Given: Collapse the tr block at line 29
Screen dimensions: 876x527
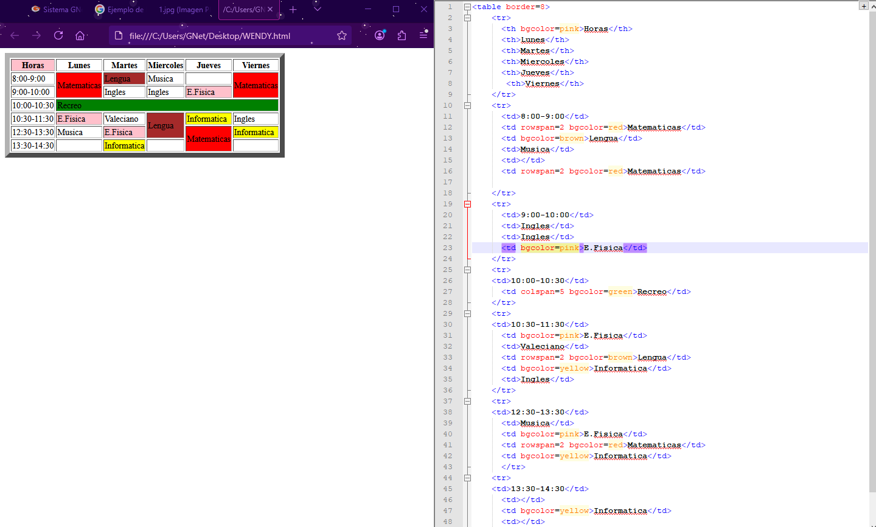Looking at the screenshot, I should point(467,314).
